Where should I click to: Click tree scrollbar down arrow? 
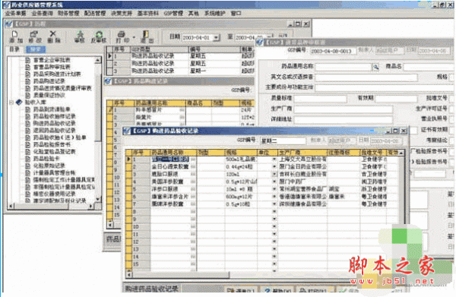(x=98, y=199)
